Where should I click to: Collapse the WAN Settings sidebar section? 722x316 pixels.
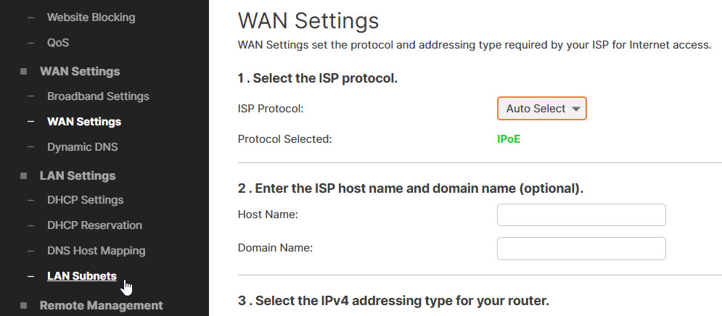point(80,71)
